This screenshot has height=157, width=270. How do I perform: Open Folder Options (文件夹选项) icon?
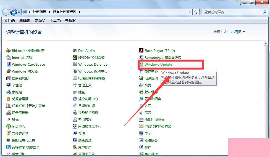coord(9,134)
